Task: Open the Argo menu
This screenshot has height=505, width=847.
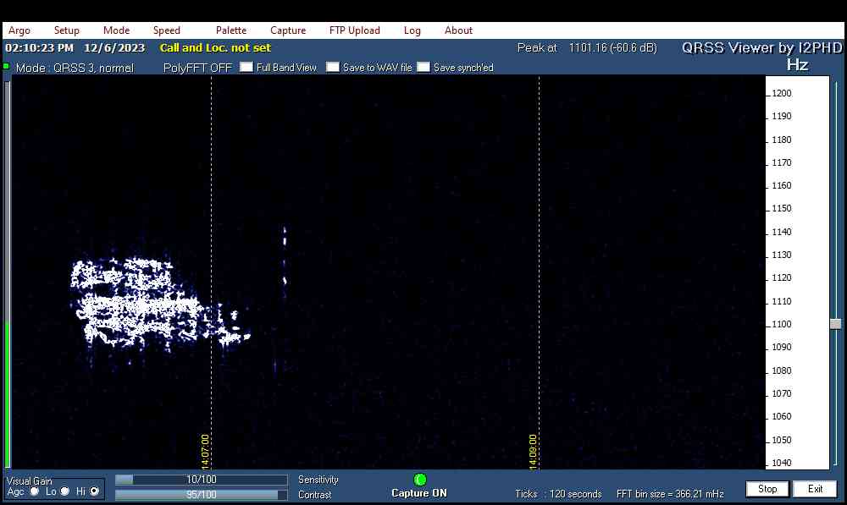Action: tap(19, 30)
